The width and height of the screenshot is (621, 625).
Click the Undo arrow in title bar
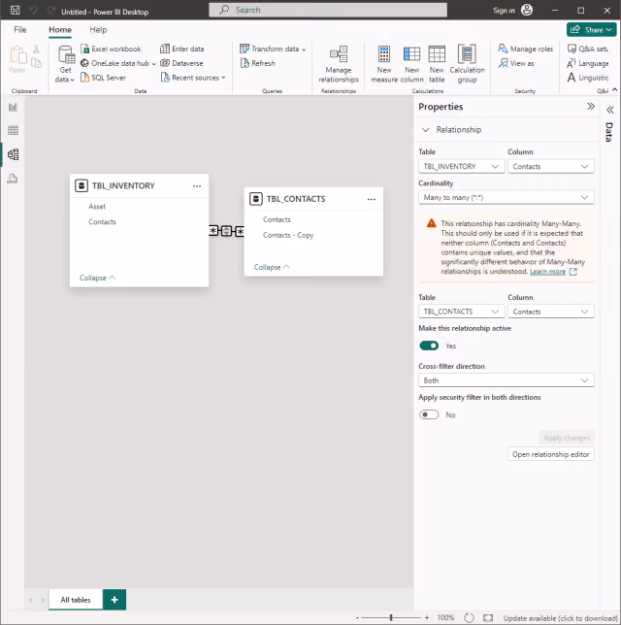tap(34, 11)
